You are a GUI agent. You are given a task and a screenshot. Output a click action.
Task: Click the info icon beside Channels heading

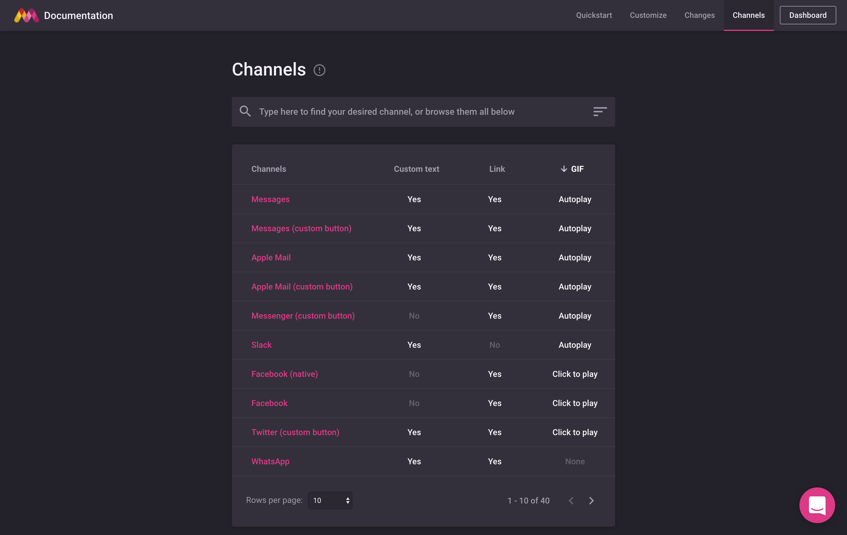[319, 70]
